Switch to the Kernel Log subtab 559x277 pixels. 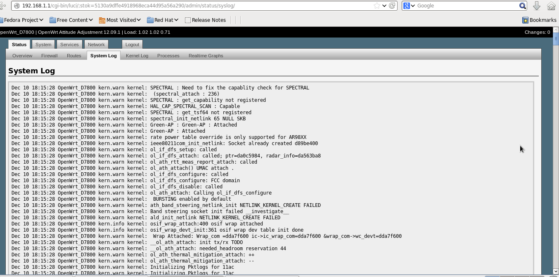point(137,56)
